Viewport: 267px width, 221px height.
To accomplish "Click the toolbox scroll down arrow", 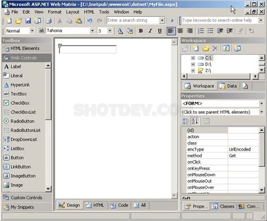I will pos(48,189).
